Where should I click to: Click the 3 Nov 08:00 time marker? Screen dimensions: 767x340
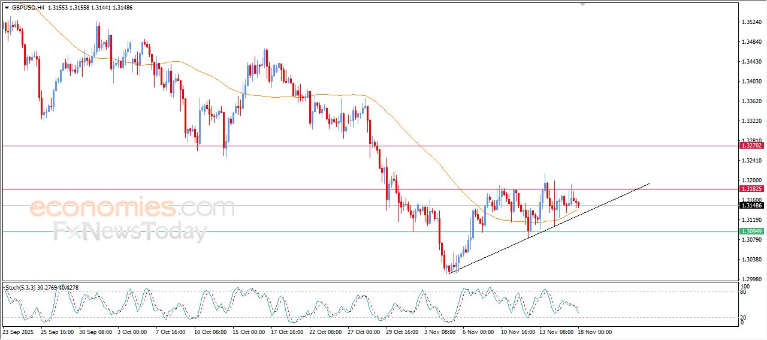tap(440, 332)
